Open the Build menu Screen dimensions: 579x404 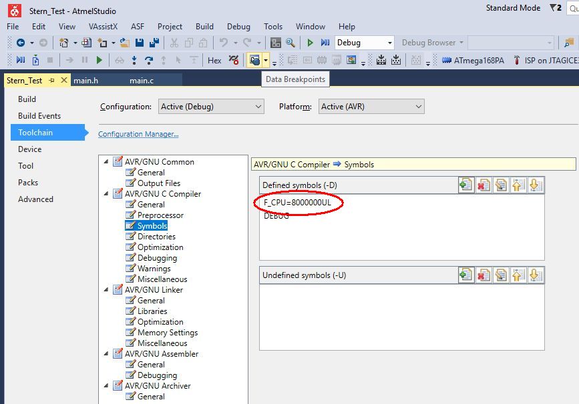(204, 27)
